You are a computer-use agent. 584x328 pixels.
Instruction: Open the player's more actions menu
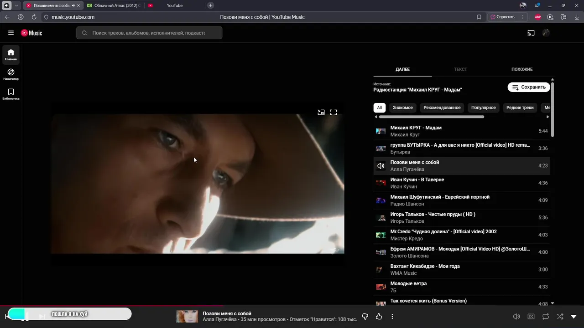click(392, 317)
